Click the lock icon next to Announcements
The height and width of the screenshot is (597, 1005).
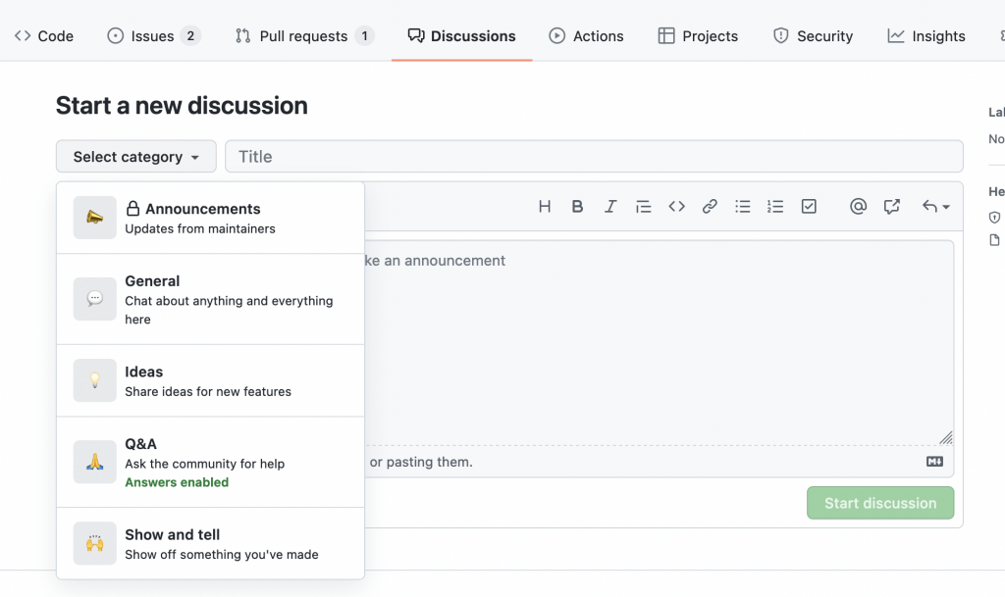point(132,209)
